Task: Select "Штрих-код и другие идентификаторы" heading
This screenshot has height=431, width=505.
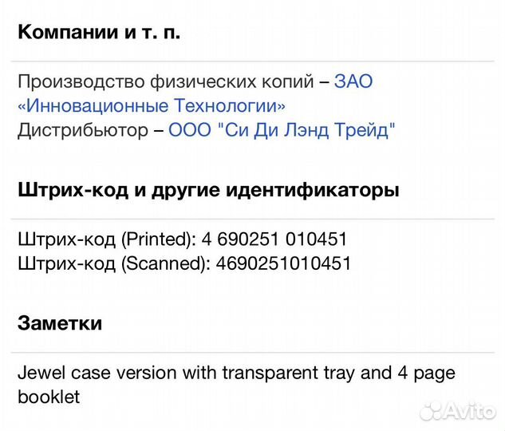Action: [x=208, y=191]
